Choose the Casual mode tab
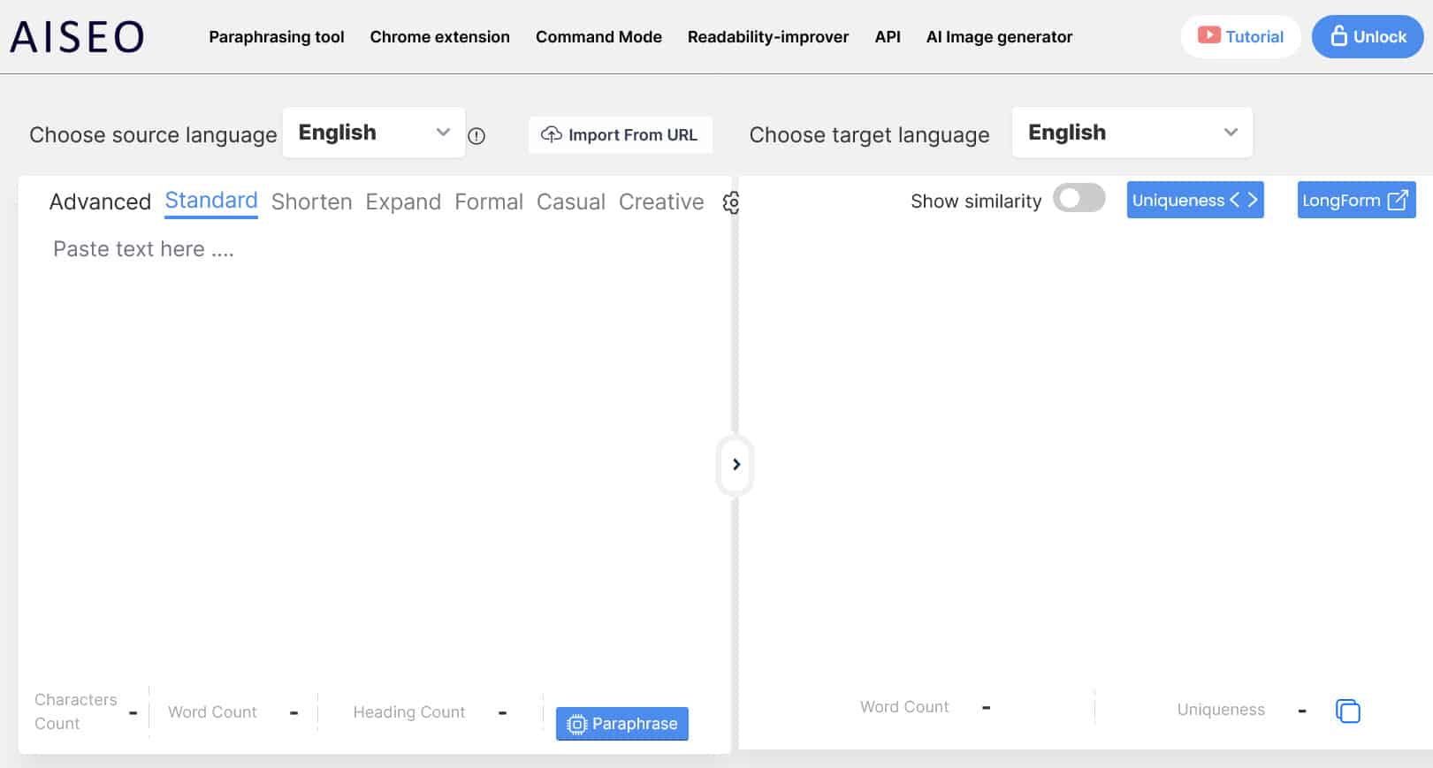 (x=571, y=202)
